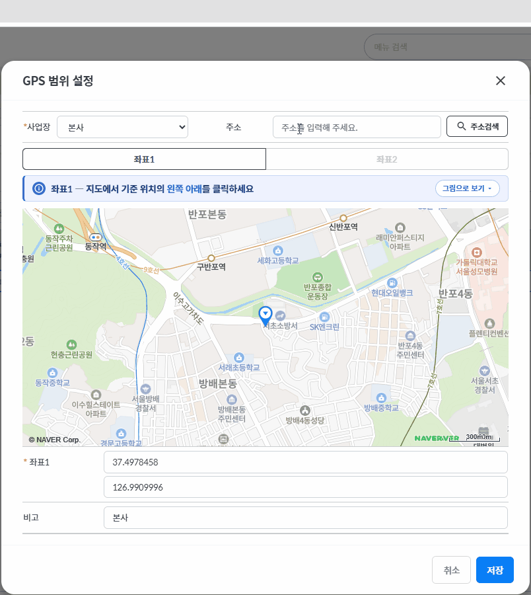
Task: Select the 좌표1 tab
Action: coord(144,159)
